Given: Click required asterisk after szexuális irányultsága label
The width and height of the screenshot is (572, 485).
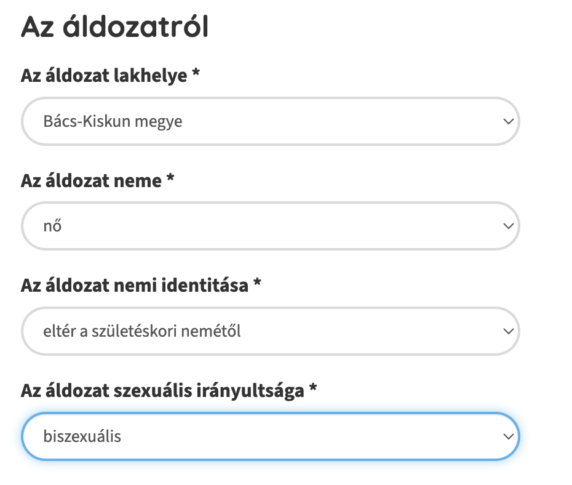Looking at the screenshot, I should coord(313,390).
